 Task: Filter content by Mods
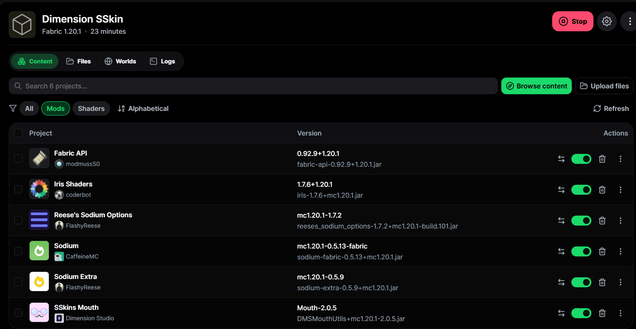[x=55, y=108]
